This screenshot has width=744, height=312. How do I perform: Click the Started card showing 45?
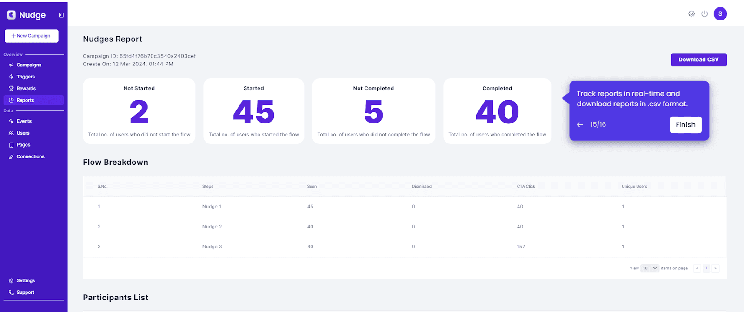point(253,111)
